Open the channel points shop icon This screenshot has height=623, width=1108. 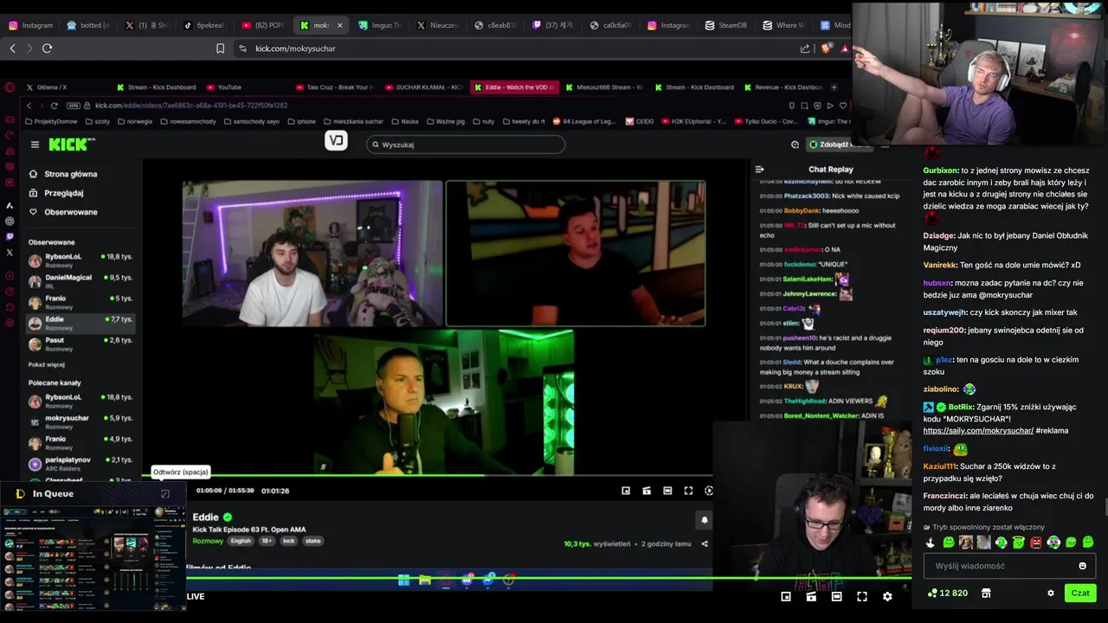(985, 594)
